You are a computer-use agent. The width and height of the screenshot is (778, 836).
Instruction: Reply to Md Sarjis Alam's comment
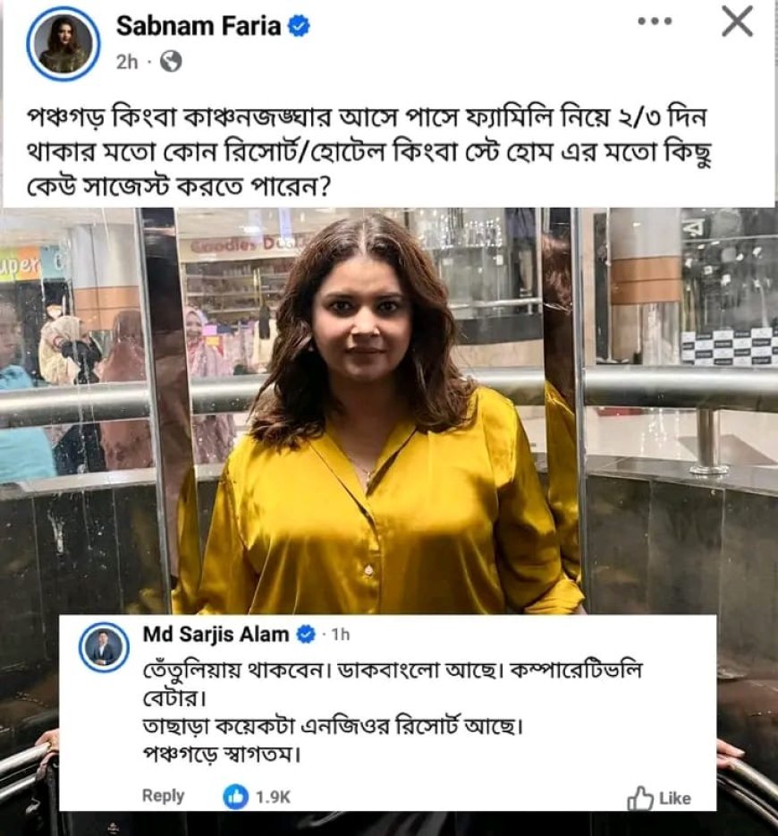pos(163,796)
